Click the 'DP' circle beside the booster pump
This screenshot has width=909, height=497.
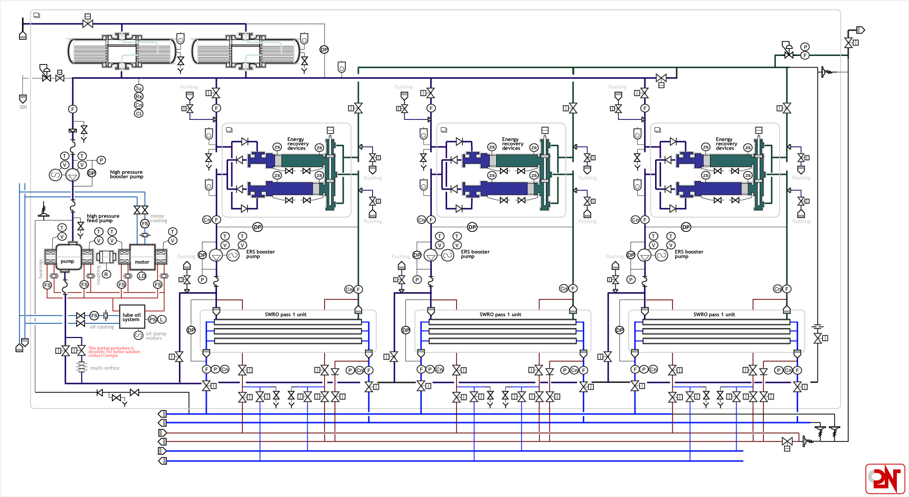click(x=92, y=173)
